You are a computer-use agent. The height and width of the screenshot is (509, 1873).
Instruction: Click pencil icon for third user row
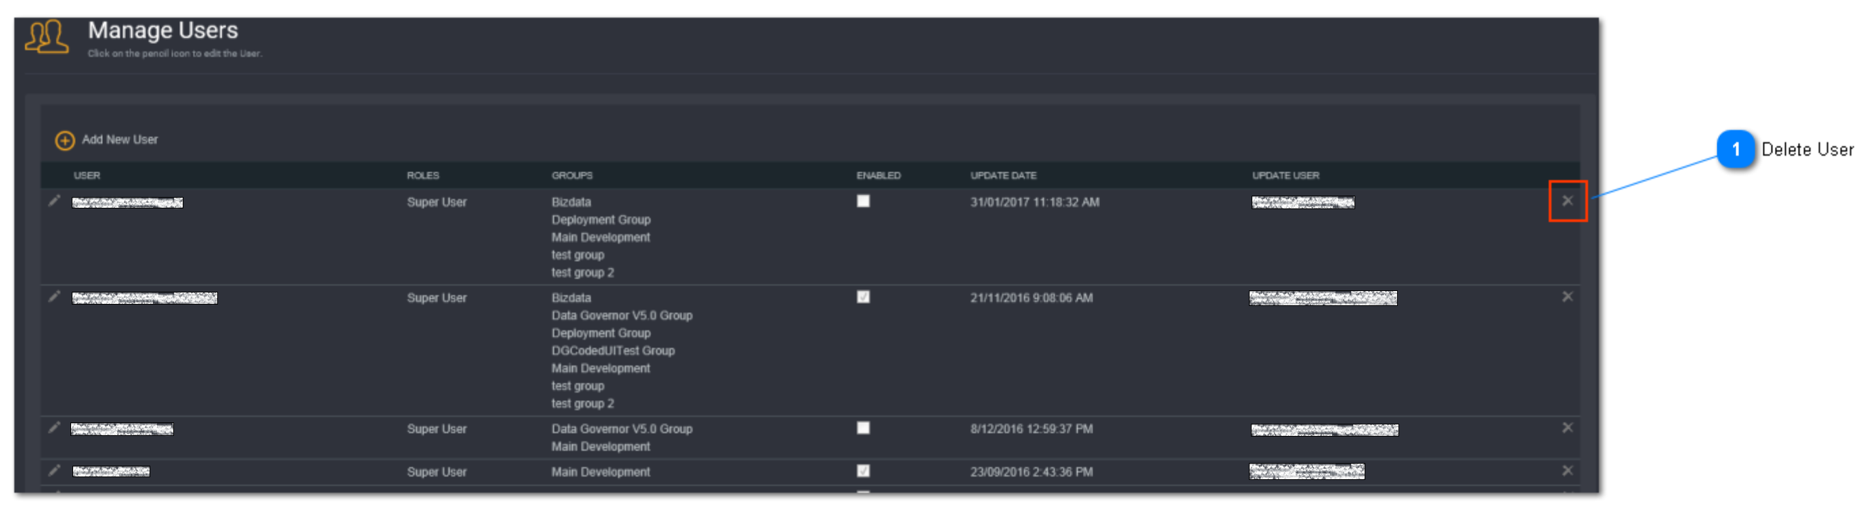[53, 428]
